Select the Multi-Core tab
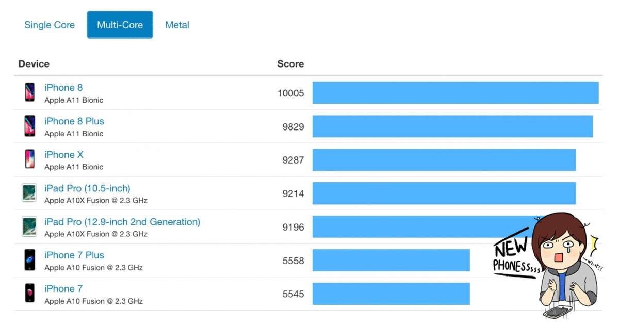Image resolution: width=619 pixels, height=325 pixels. coord(120,25)
